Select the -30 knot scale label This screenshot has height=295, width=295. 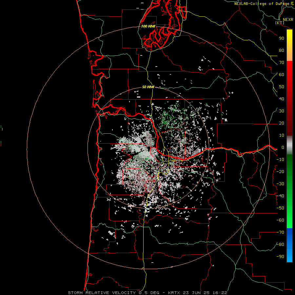pyautogui.click(x=280, y=184)
